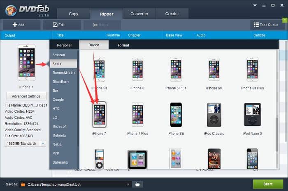Open the Converter module tab
This screenshot has height=191, width=288.
(x=139, y=14)
